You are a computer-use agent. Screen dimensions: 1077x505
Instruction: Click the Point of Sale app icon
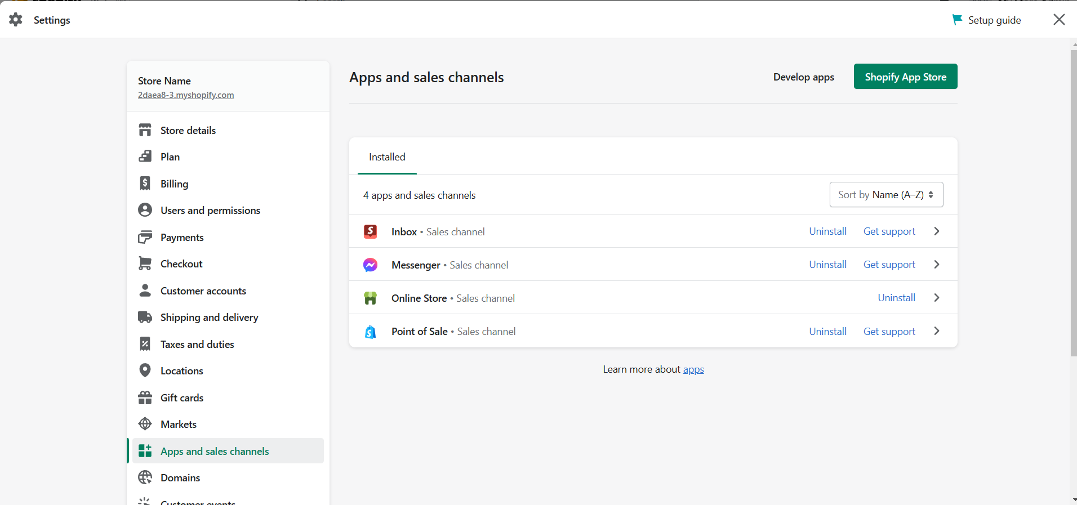pos(370,332)
